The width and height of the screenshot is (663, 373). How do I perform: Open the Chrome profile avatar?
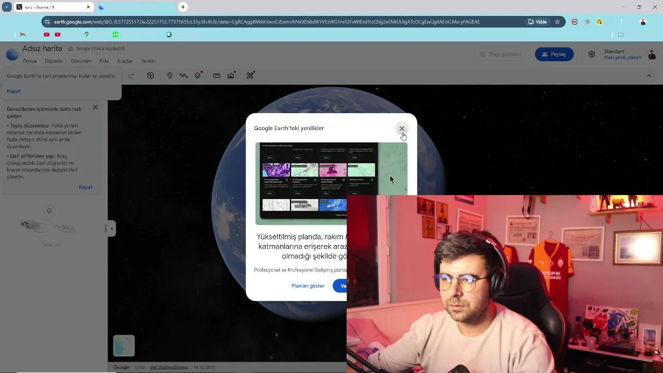[643, 22]
